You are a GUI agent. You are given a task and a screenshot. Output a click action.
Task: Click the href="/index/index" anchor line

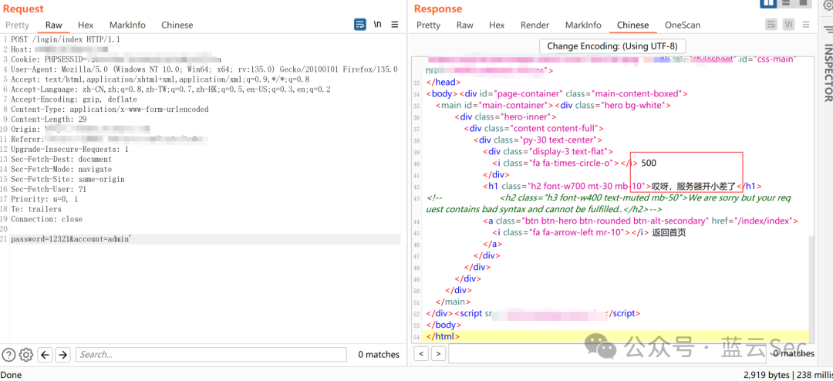coord(640,221)
